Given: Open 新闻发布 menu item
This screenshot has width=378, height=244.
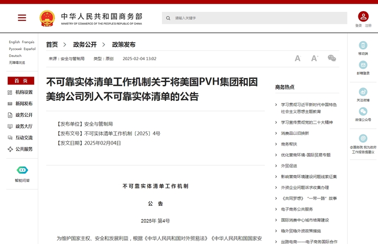Looking at the screenshot, I should point(24,104).
